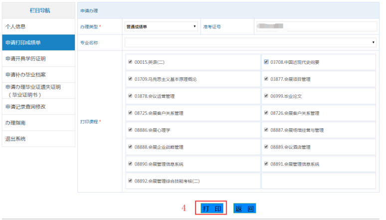The height and width of the screenshot is (220, 386).
Task: Click the 准考证号 input field
Action: (314, 26)
